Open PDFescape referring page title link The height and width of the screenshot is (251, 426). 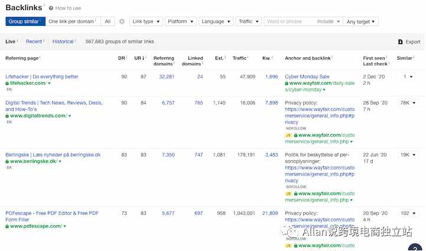52,217
